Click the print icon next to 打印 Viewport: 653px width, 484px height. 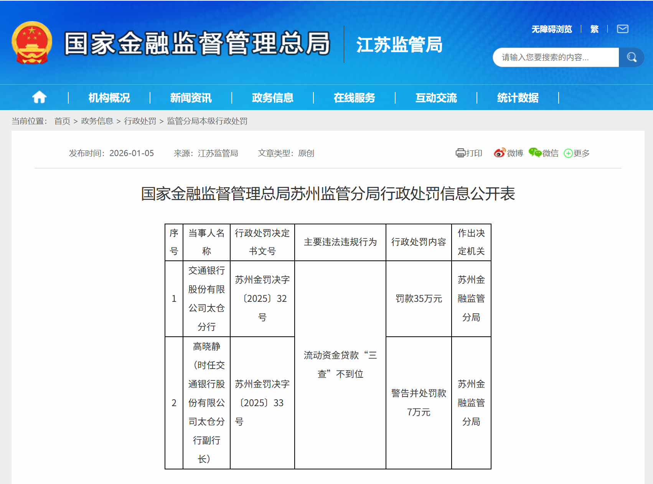(460, 153)
